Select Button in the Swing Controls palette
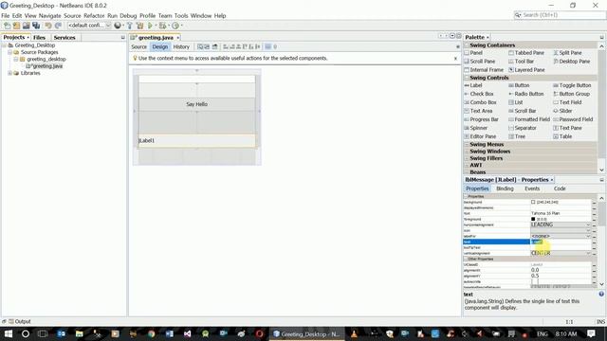607x341 pixels. pyautogui.click(x=519, y=85)
